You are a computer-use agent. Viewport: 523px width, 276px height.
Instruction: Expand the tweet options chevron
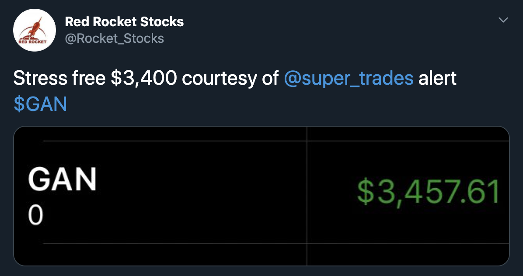tap(503, 20)
